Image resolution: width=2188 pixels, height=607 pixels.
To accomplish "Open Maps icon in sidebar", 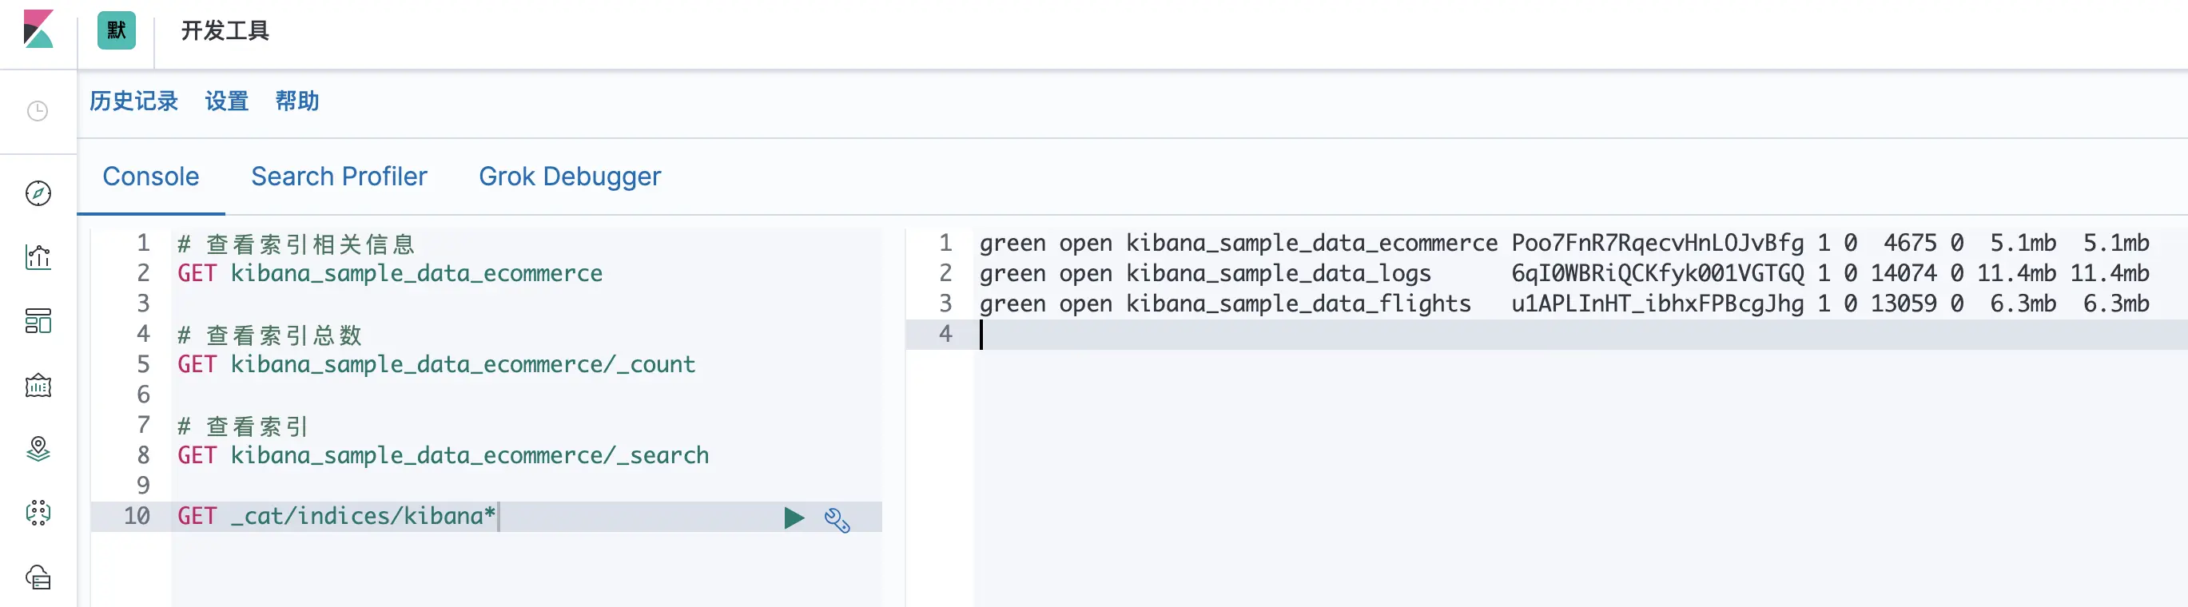I will [x=38, y=449].
